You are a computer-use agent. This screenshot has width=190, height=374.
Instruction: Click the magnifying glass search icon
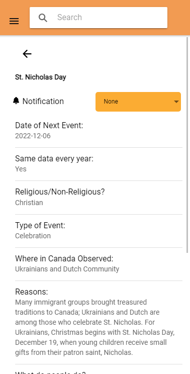43,18
